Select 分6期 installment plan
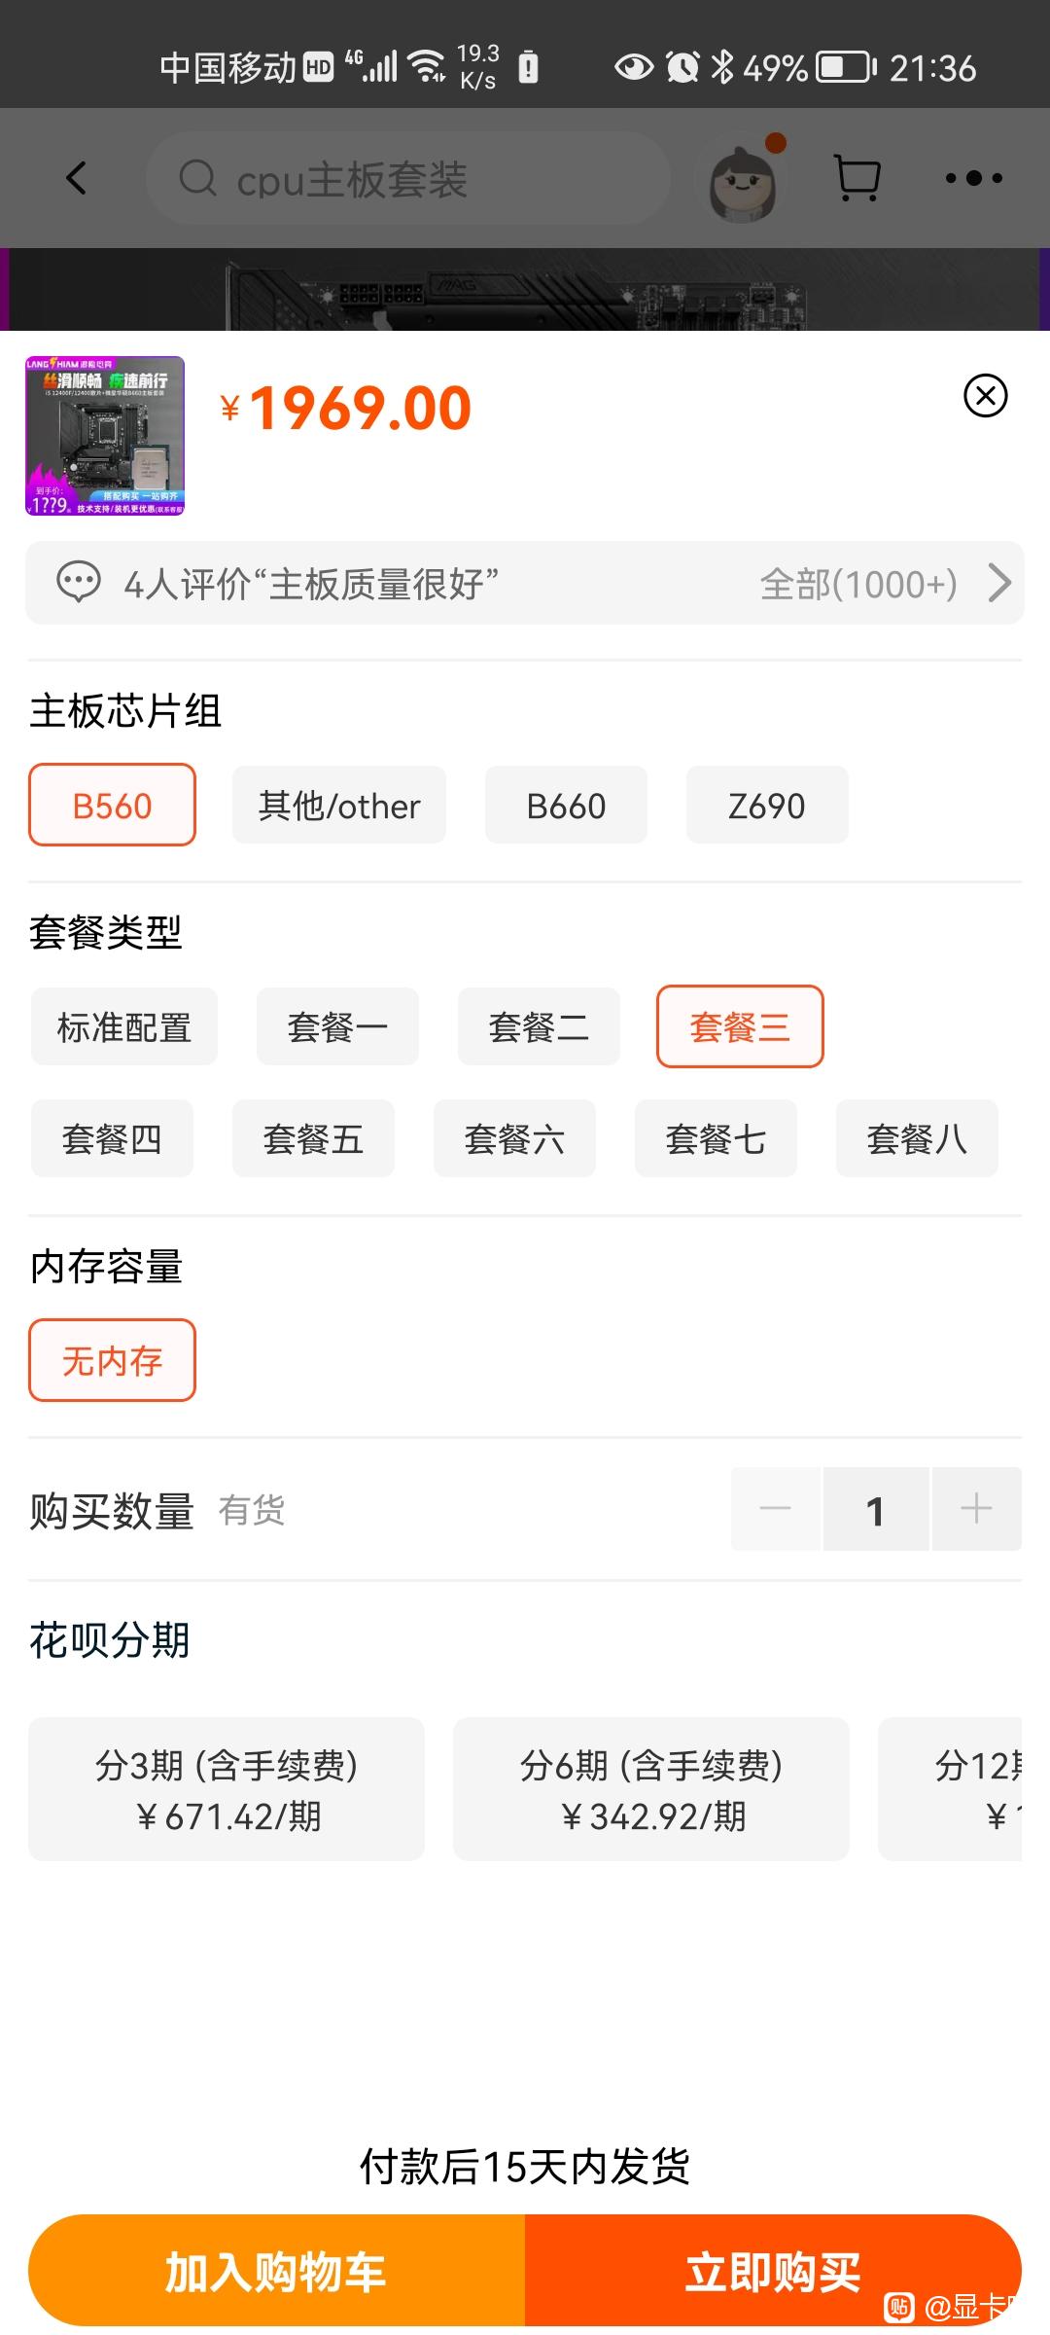The image size is (1050, 2335). pyautogui.click(x=651, y=1789)
